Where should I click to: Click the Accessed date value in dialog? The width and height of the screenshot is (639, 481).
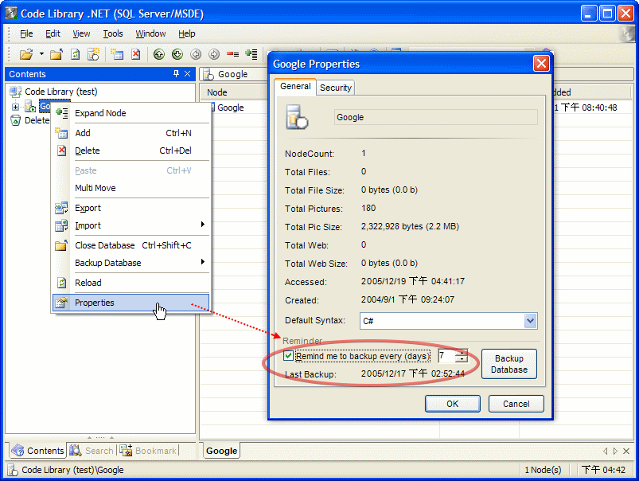(412, 281)
